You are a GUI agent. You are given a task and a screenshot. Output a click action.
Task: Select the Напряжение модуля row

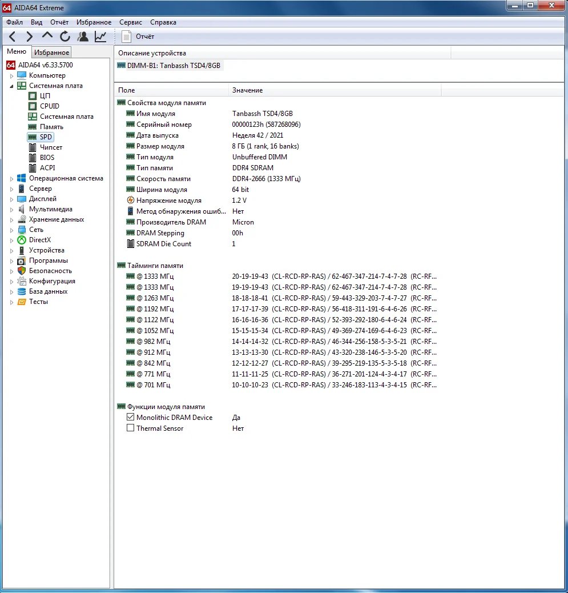coord(278,201)
